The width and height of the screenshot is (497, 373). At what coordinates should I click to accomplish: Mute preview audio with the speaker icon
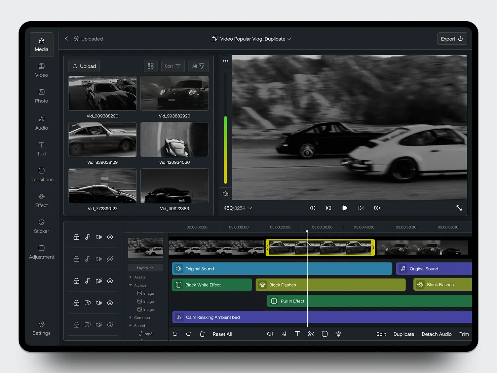point(225,194)
